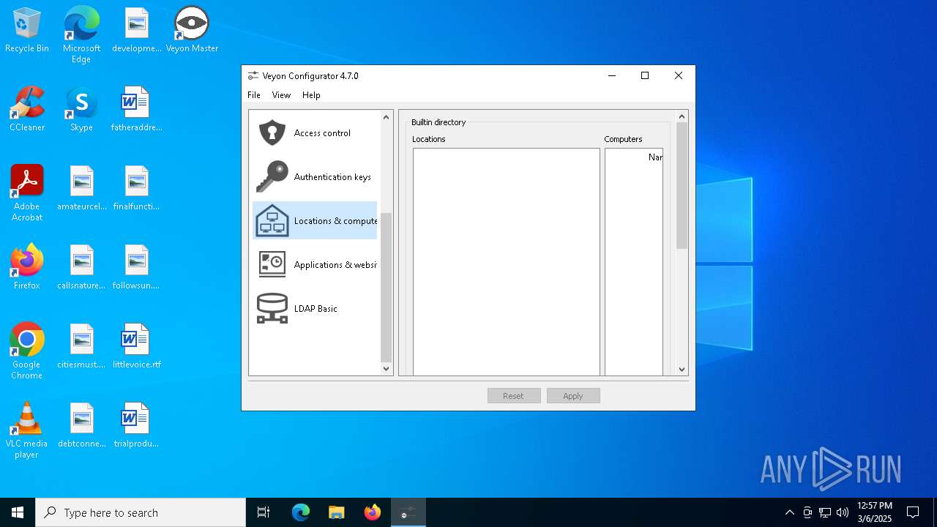Open File Explorer from the taskbar
This screenshot has height=527, width=937.
click(x=337, y=512)
